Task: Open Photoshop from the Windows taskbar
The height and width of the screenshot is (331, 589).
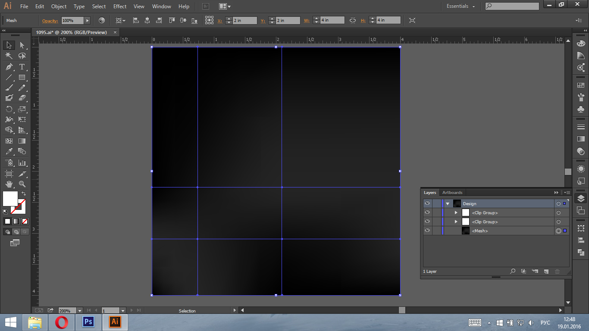Action: pyautogui.click(x=88, y=322)
